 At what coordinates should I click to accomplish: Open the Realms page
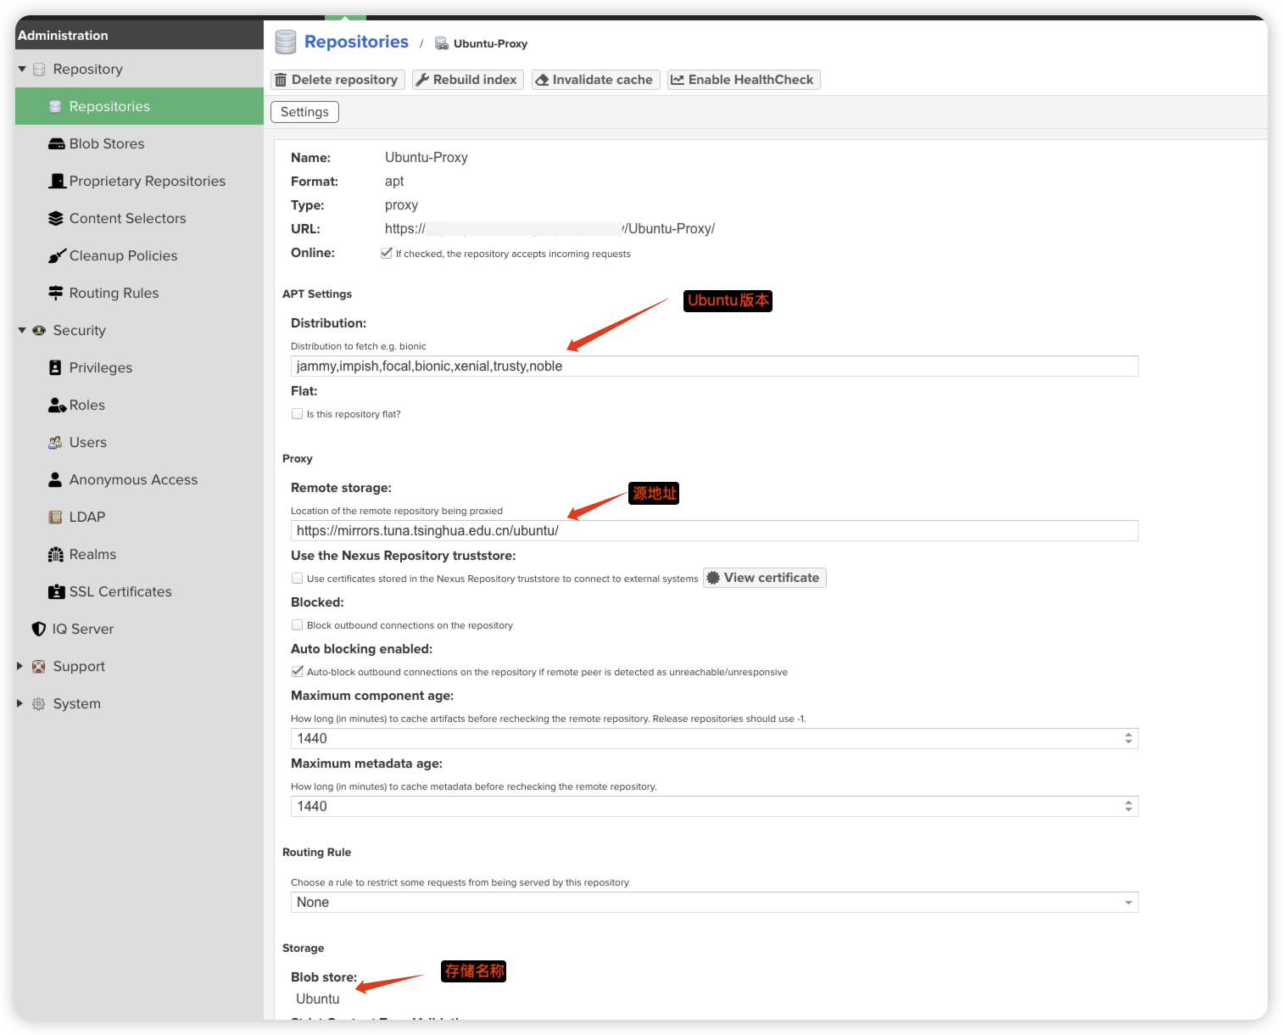(x=139, y=555)
